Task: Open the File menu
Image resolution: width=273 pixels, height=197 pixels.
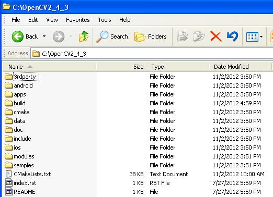Action: click(16, 20)
